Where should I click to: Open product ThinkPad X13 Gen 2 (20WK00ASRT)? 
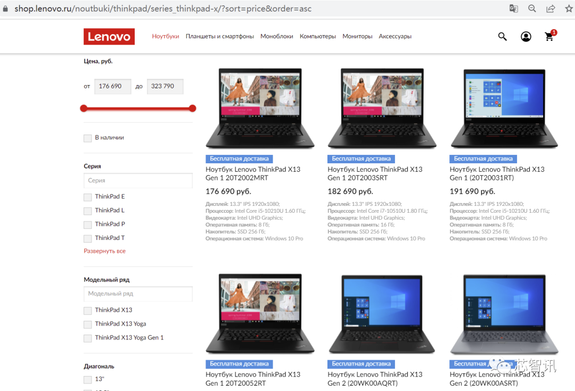[497, 379]
